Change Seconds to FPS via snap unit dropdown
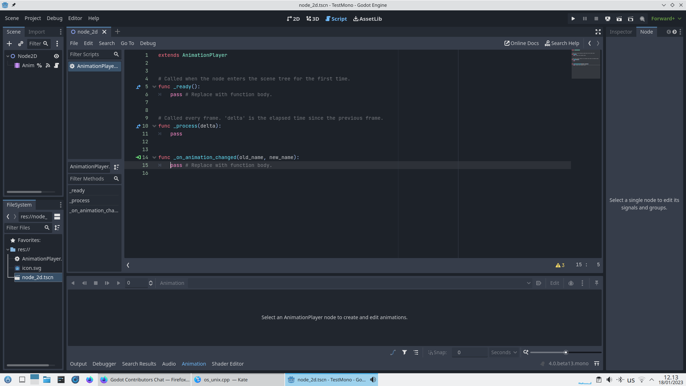Image resolution: width=686 pixels, height=386 pixels. [x=504, y=352]
